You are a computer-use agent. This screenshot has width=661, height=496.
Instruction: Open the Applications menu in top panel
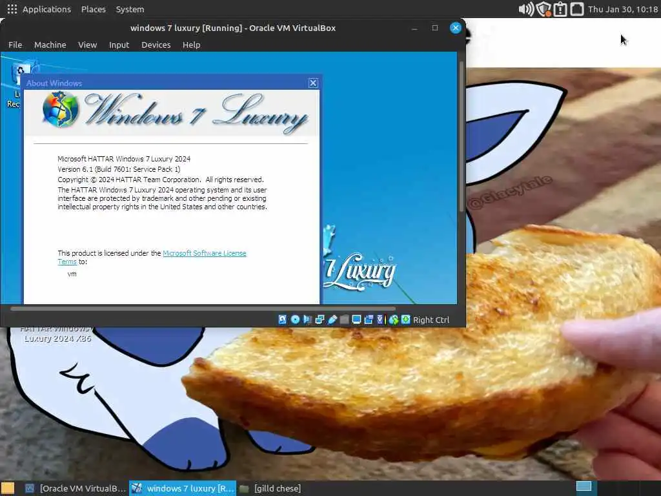point(46,9)
